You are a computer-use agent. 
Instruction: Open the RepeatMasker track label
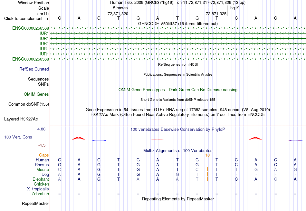click(x=35, y=203)
